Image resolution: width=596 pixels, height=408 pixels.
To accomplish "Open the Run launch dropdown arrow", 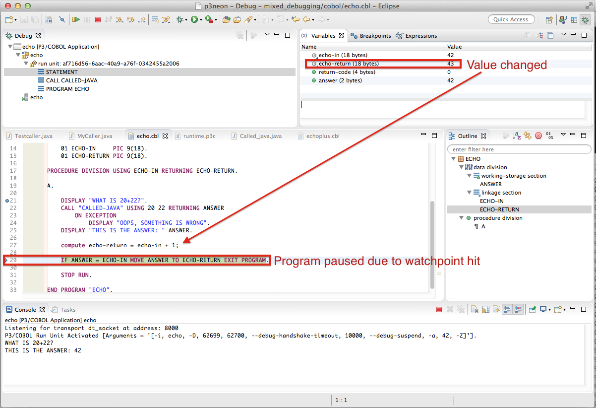I will pos(200,20).
